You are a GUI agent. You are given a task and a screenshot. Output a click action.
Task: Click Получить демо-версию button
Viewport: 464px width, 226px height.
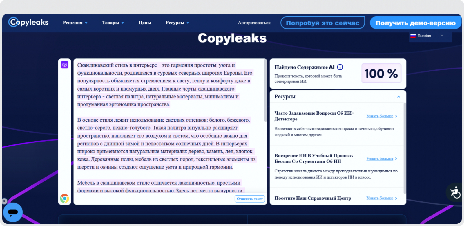[416, 23]
